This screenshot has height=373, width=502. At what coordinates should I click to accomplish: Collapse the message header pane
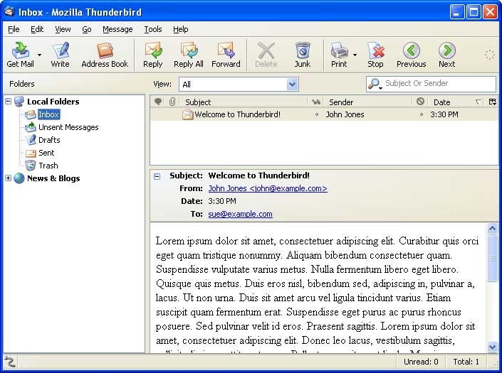(157, 176)
